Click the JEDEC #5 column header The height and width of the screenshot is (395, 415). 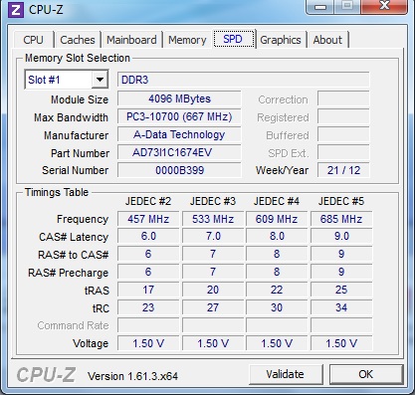341,201
